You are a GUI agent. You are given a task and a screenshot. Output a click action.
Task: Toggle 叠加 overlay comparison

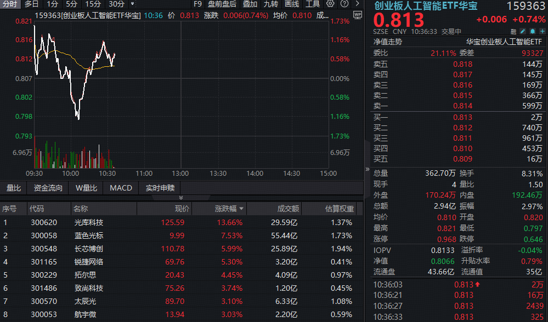pyautogui.click(x=250, y=4)
